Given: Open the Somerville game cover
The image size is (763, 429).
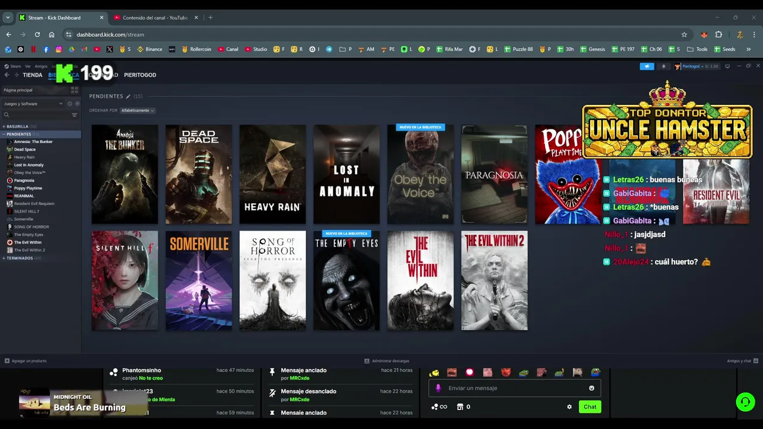Looking at the screenshot, I should (x=198, y=281).
